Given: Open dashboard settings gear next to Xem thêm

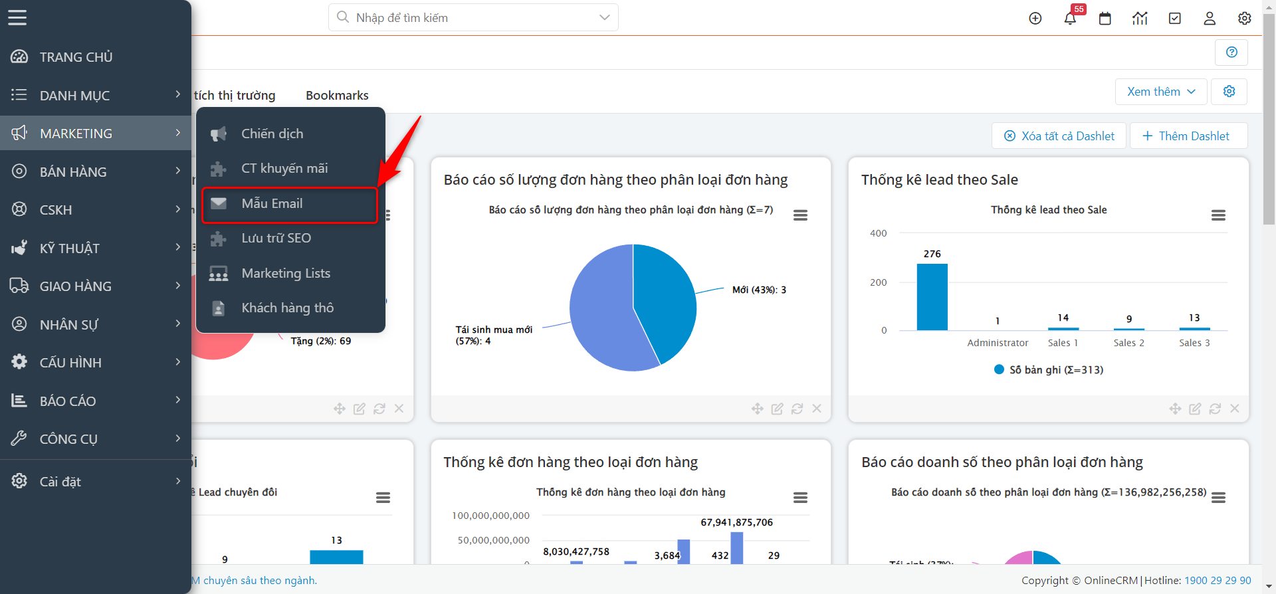Looking at the screenshot, I should coord(1229,91).
